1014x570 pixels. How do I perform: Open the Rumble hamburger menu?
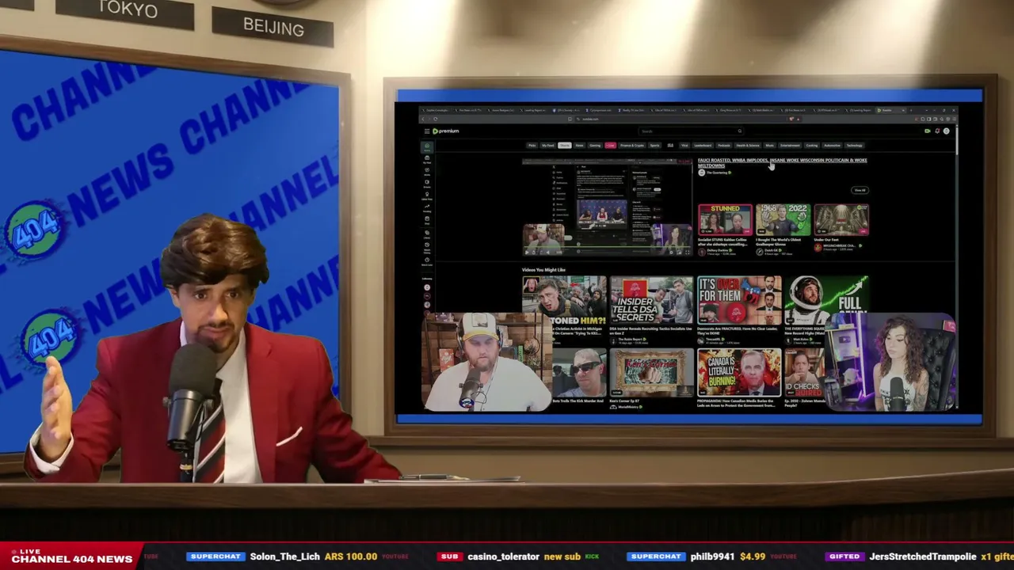pyautogui.click(x=426, y=131)
